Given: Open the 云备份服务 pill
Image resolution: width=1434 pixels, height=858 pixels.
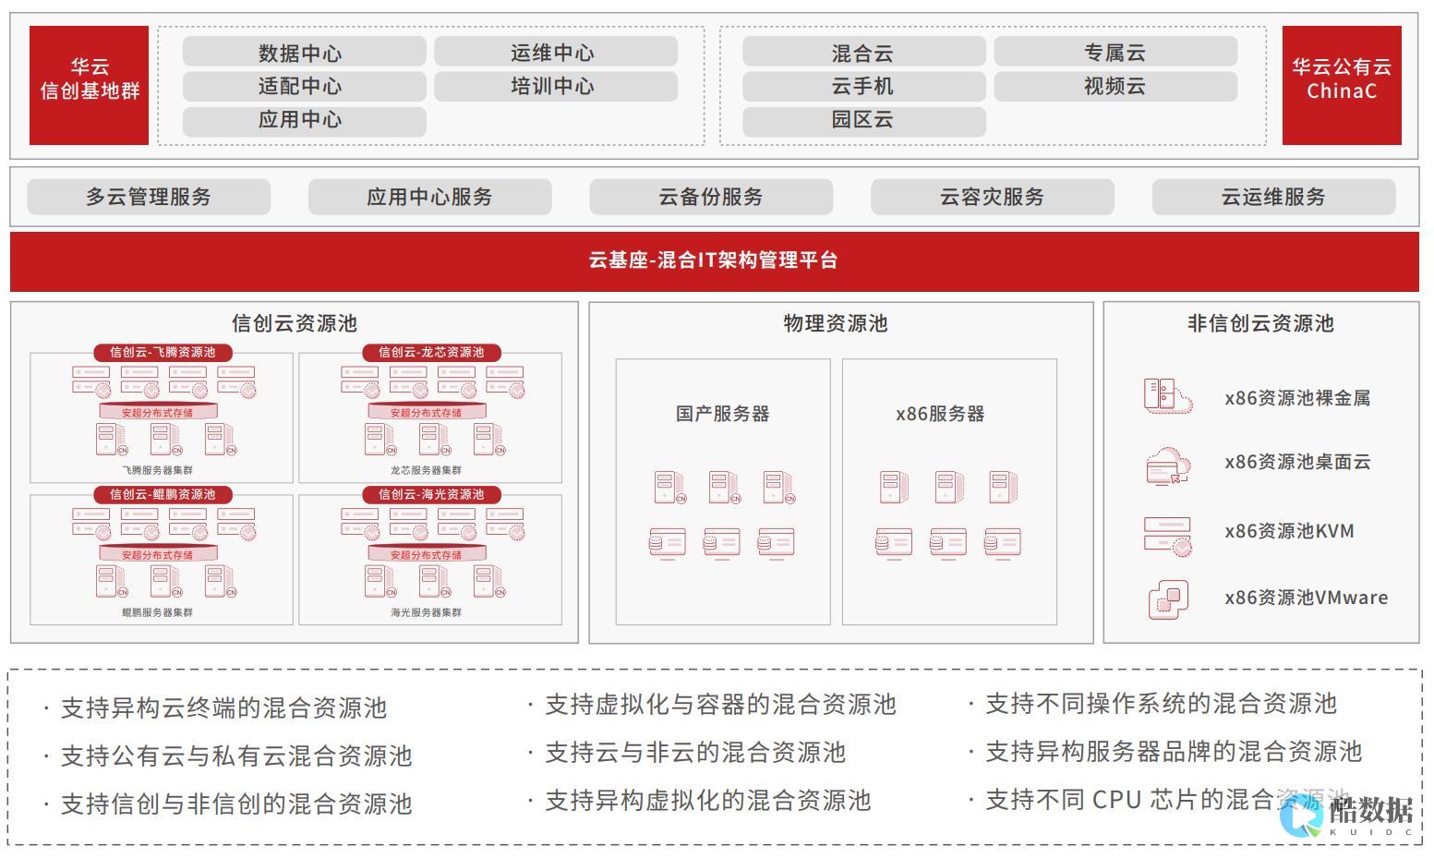Looking at the screenshot, I should pyautogui.click(x=711, y=197).
